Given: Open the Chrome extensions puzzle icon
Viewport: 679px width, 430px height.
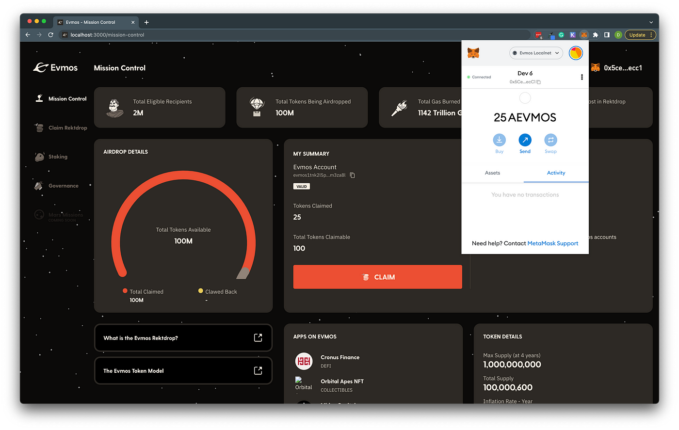Looking at the screenshot, I should click(x=596, y=35).
